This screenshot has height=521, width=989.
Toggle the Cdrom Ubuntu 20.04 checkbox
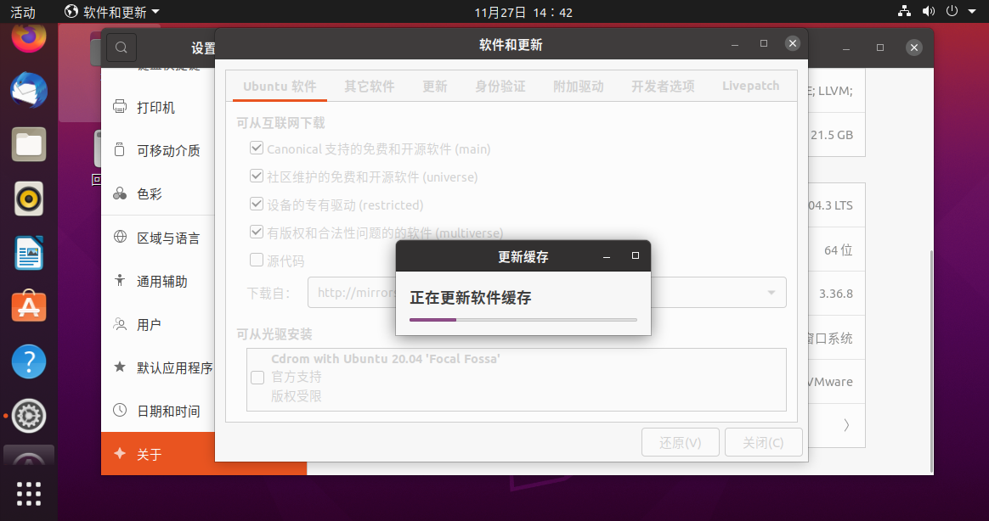[257, 378]
